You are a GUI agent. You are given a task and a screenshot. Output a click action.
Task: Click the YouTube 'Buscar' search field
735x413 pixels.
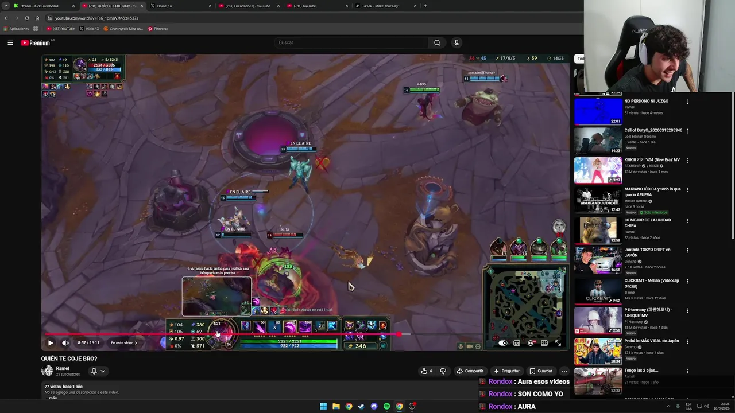(x=353, y=42)
